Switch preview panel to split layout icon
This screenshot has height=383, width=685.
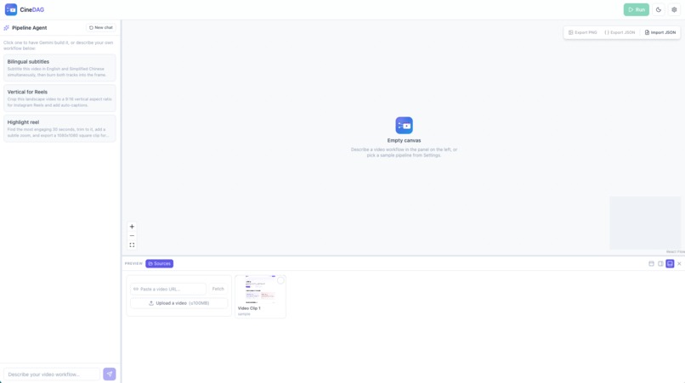point(660,264)
